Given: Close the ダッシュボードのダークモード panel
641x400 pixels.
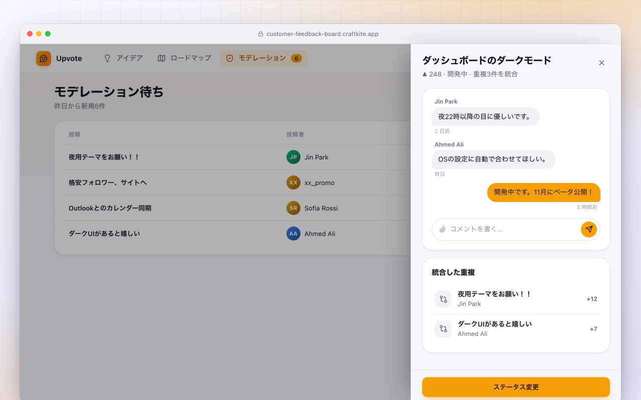Looking at the screenshot, I should [x=601, y=62].
